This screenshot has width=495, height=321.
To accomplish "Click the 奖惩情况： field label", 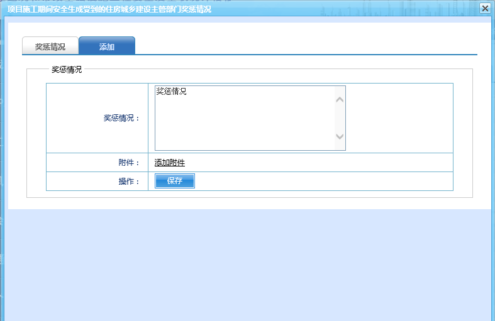I will [x=121, y=118].
